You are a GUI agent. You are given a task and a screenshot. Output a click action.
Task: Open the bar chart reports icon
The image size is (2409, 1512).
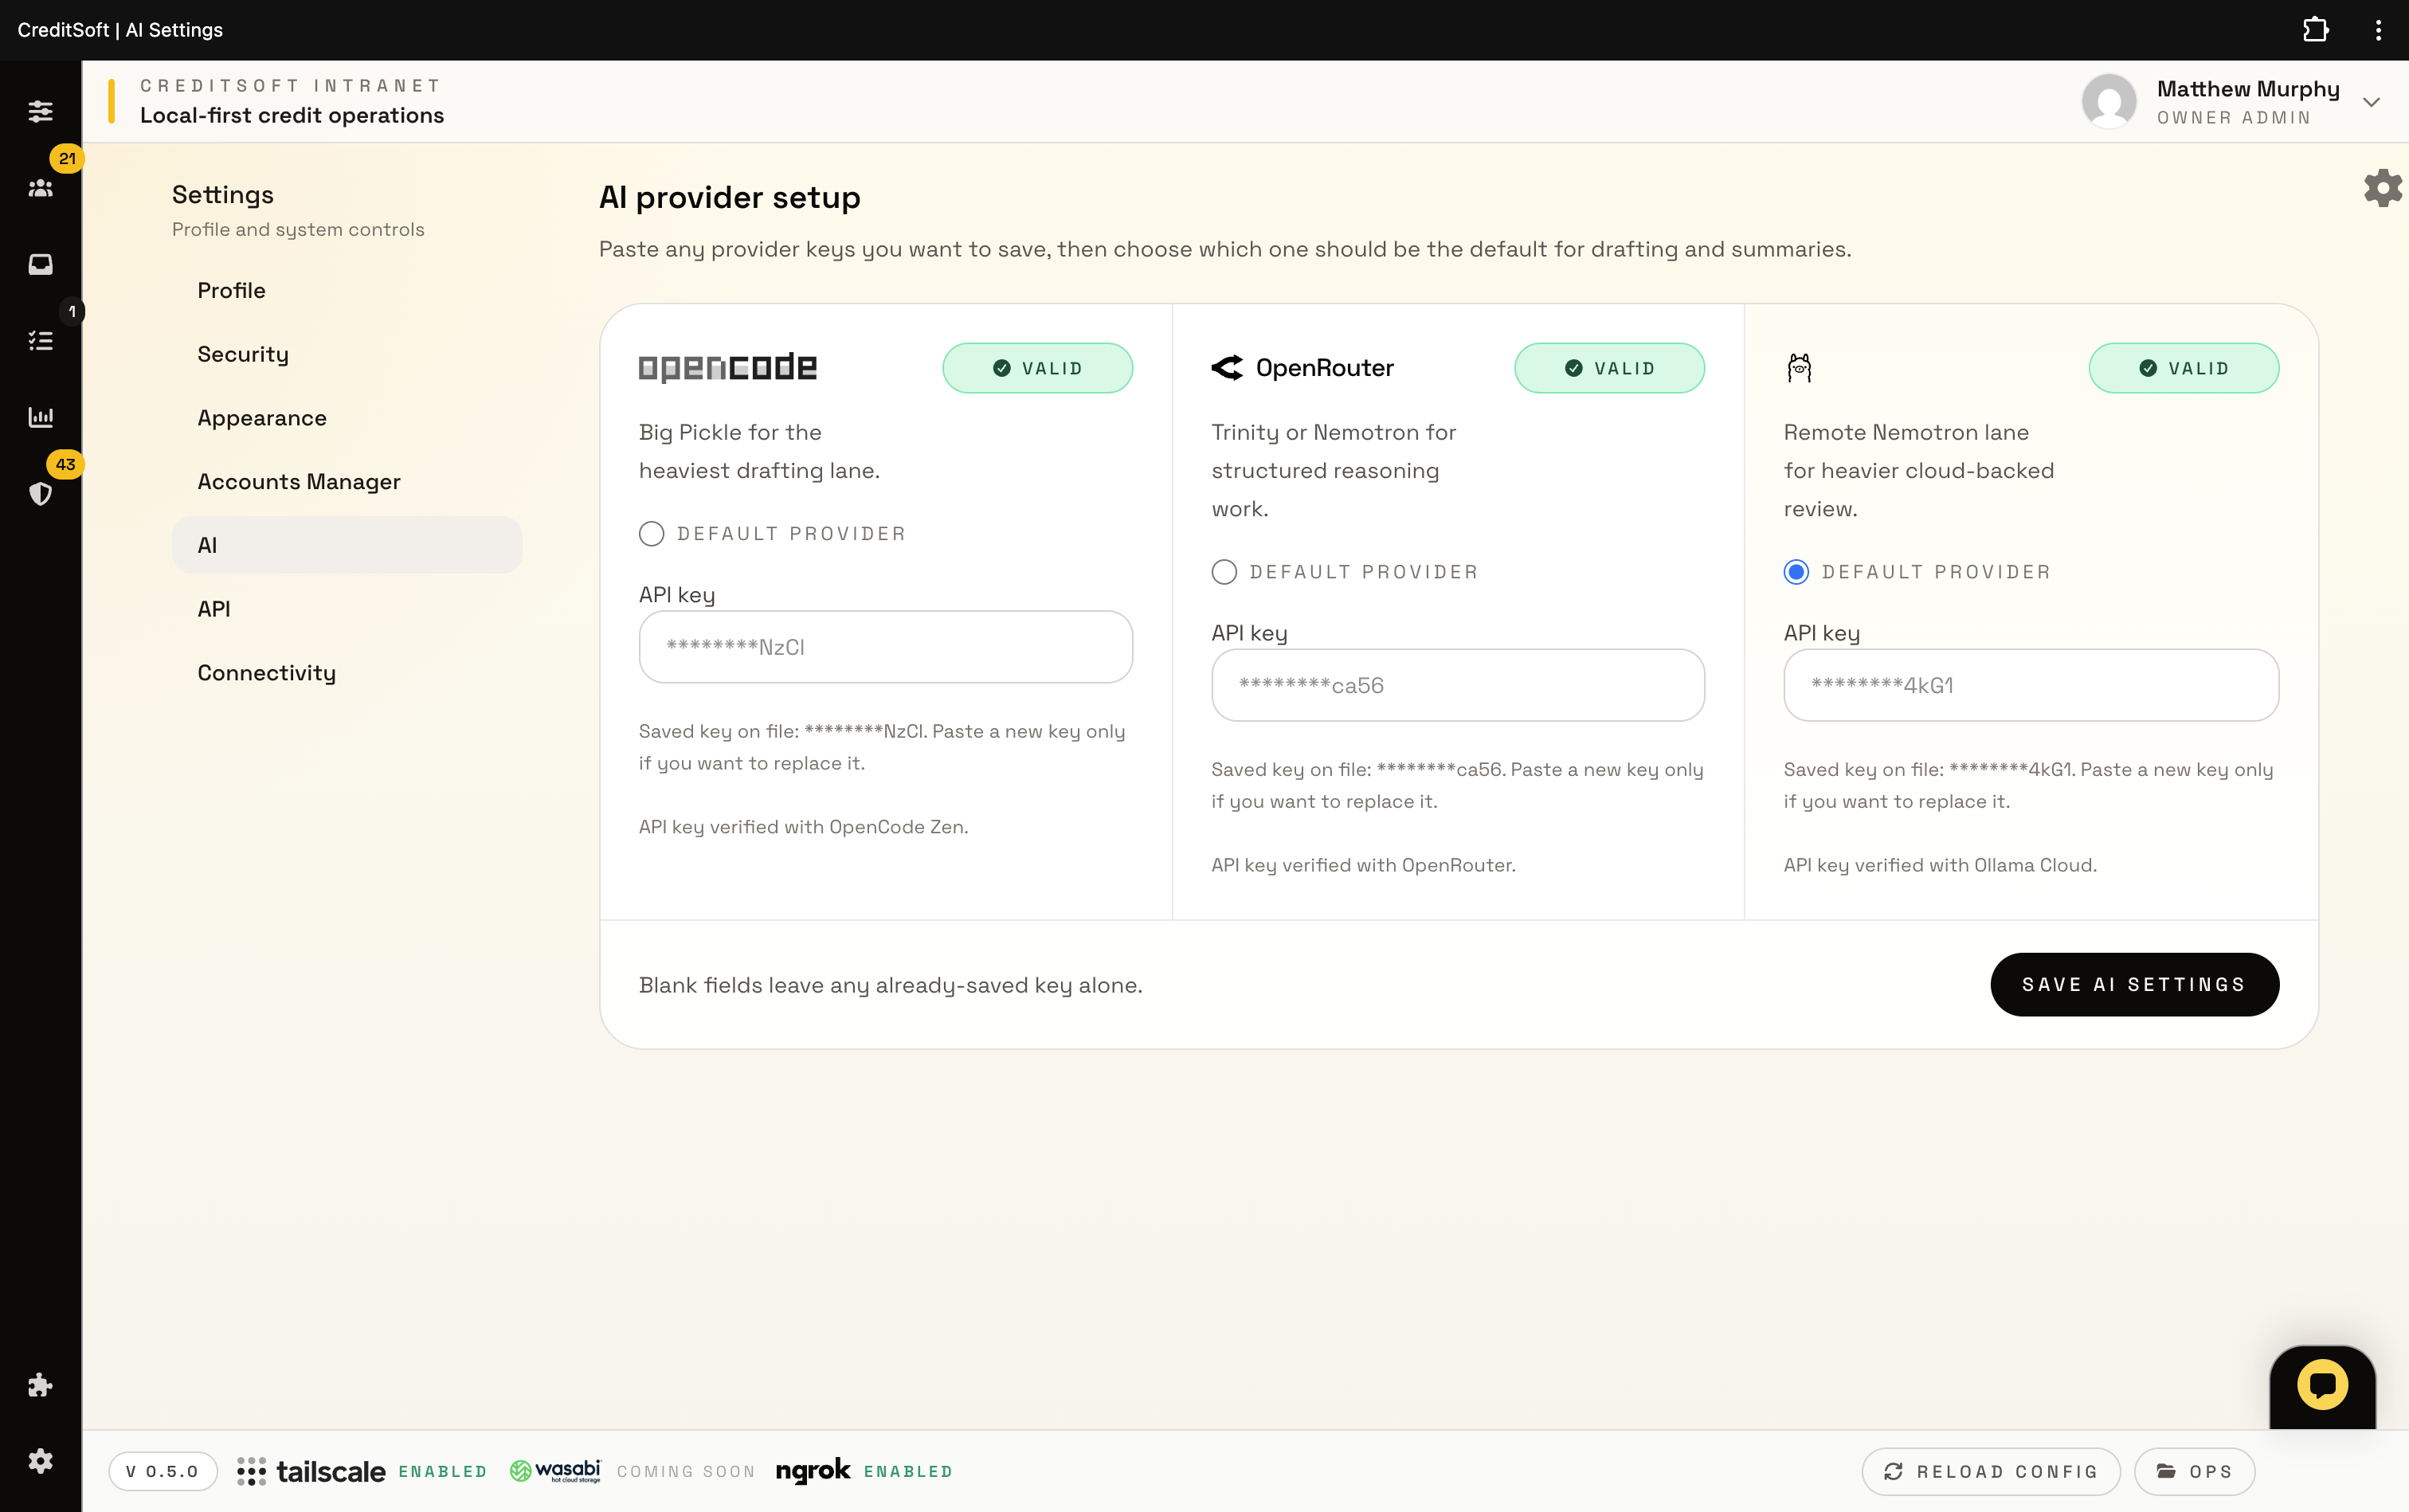pos(40,417)
